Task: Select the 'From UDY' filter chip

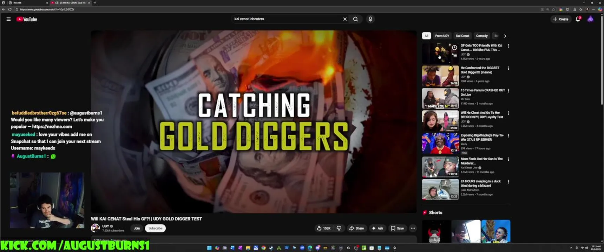Action: coord(442,36)
